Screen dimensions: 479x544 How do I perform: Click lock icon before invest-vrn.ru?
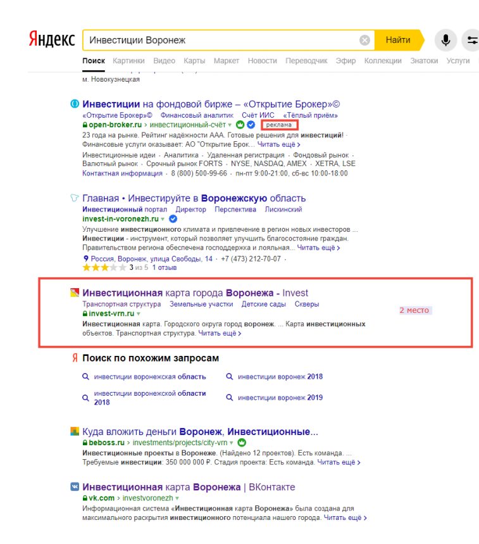click(85, 313)
